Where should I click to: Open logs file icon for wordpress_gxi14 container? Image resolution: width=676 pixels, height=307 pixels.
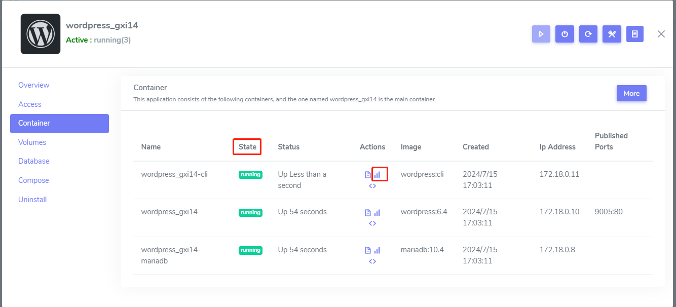tap(368, 213)
